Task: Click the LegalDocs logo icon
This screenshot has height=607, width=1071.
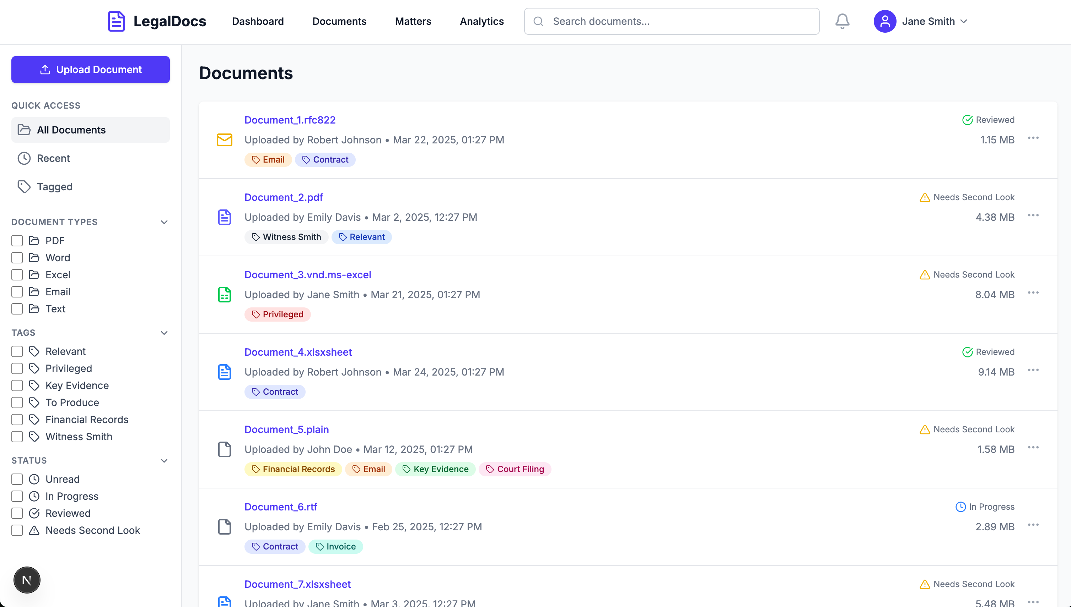Action: [x=117, y=21]
